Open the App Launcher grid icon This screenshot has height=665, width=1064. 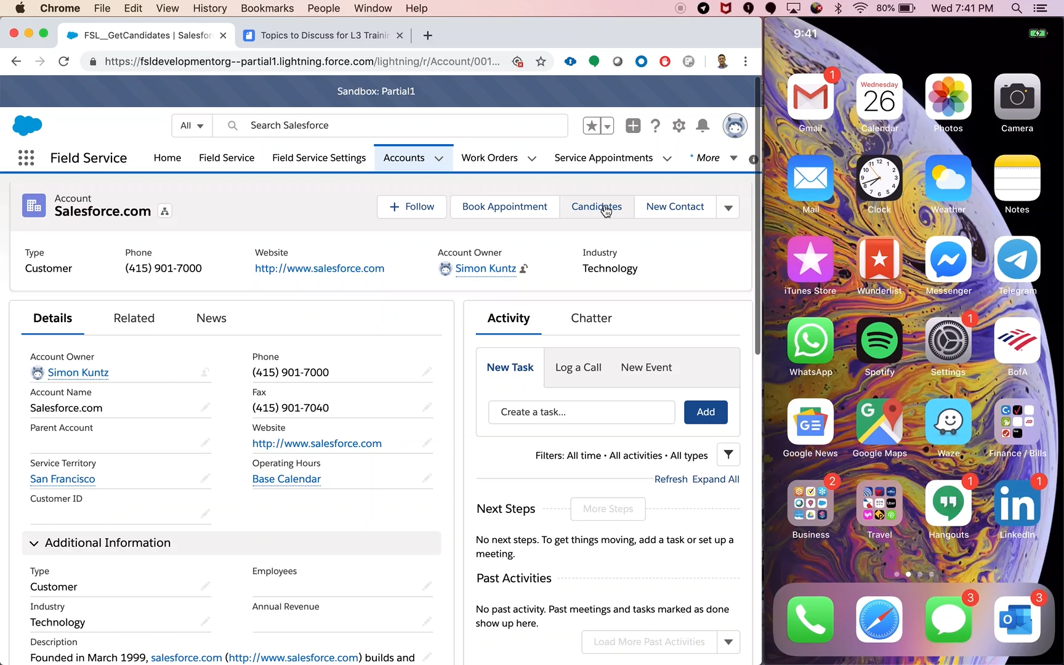(26, 158)
